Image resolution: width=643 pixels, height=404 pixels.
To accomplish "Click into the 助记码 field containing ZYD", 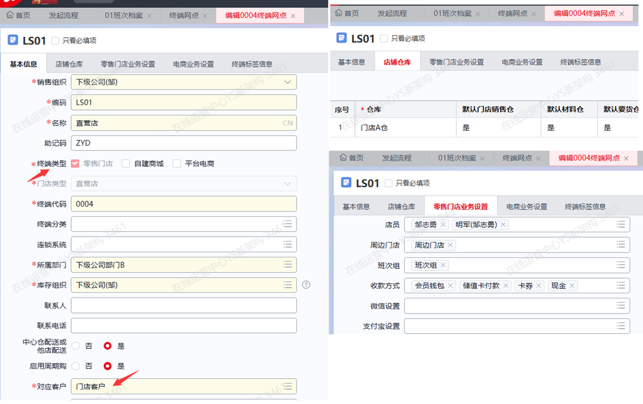I will [184, 143].
